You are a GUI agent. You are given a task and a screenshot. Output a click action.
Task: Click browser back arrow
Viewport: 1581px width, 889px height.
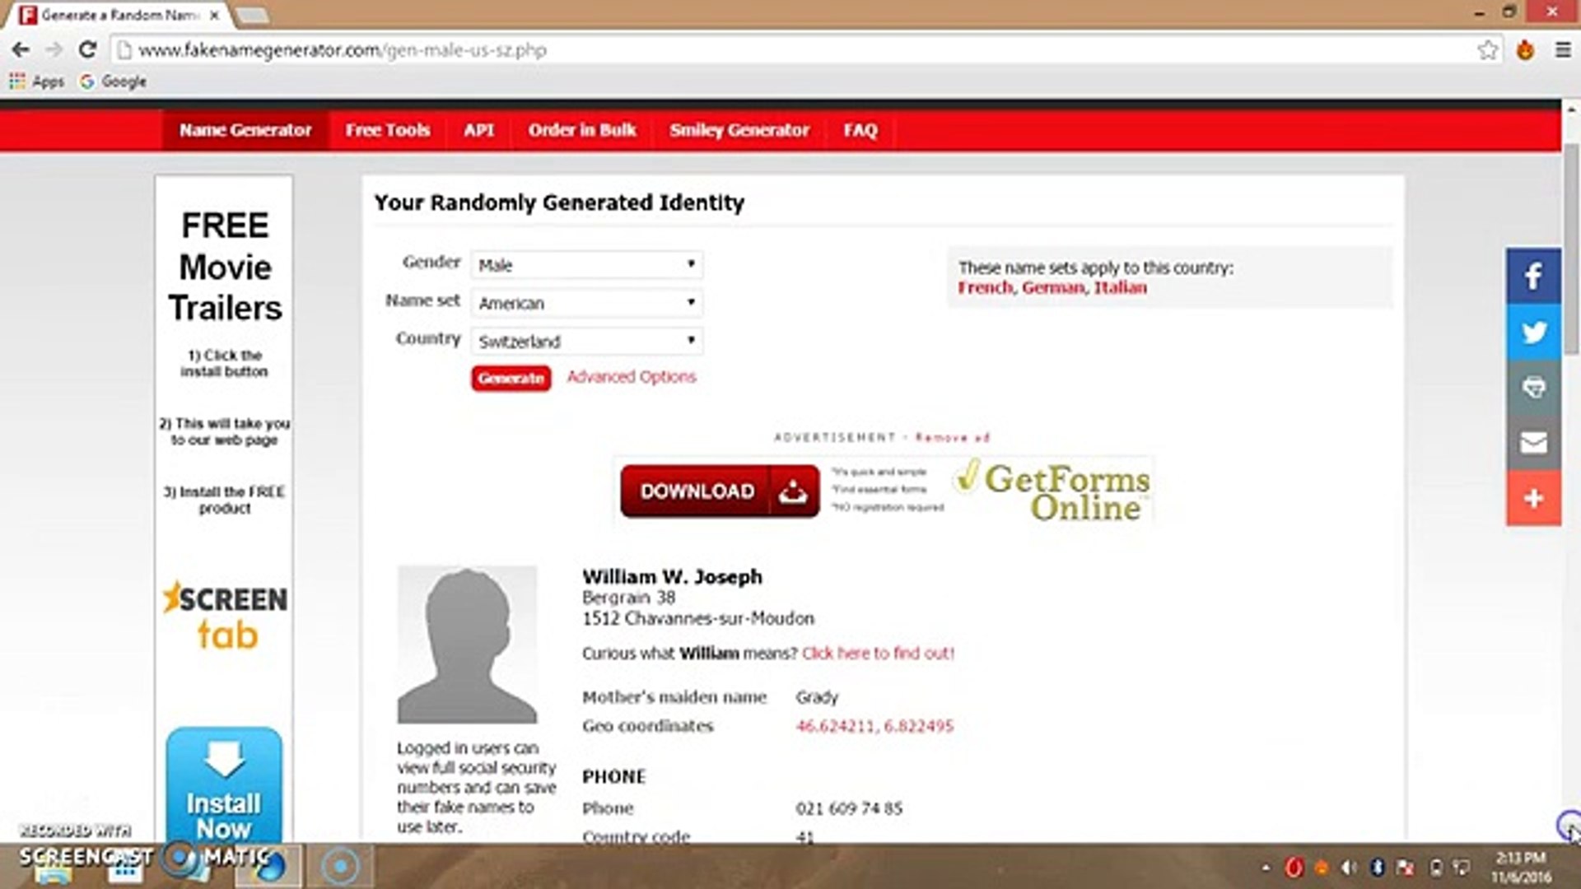[21, 50]
